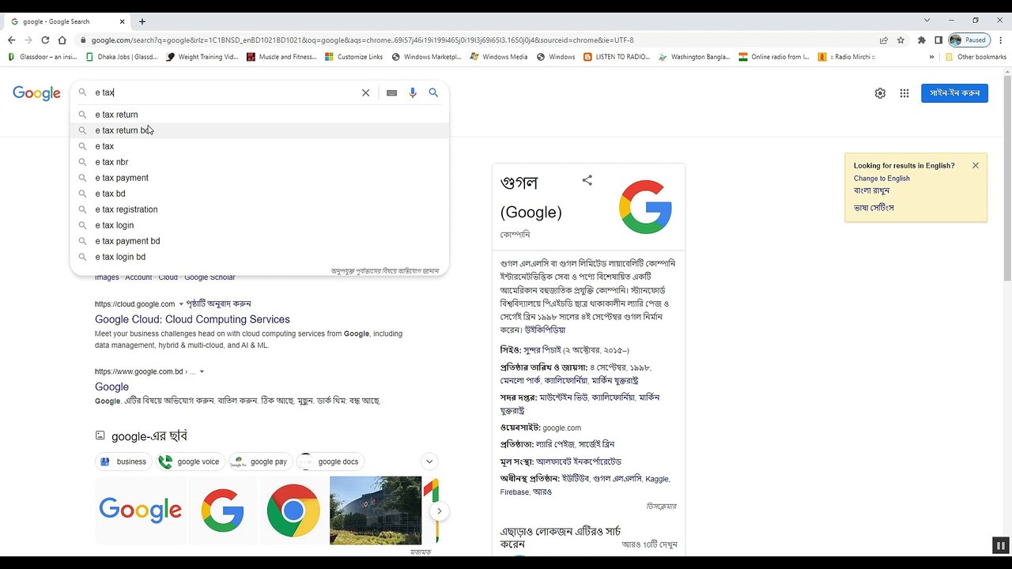Pick the "e tax login" suggestion
This screenshot has width=1012, height=569.
click(x=259, y=225)
